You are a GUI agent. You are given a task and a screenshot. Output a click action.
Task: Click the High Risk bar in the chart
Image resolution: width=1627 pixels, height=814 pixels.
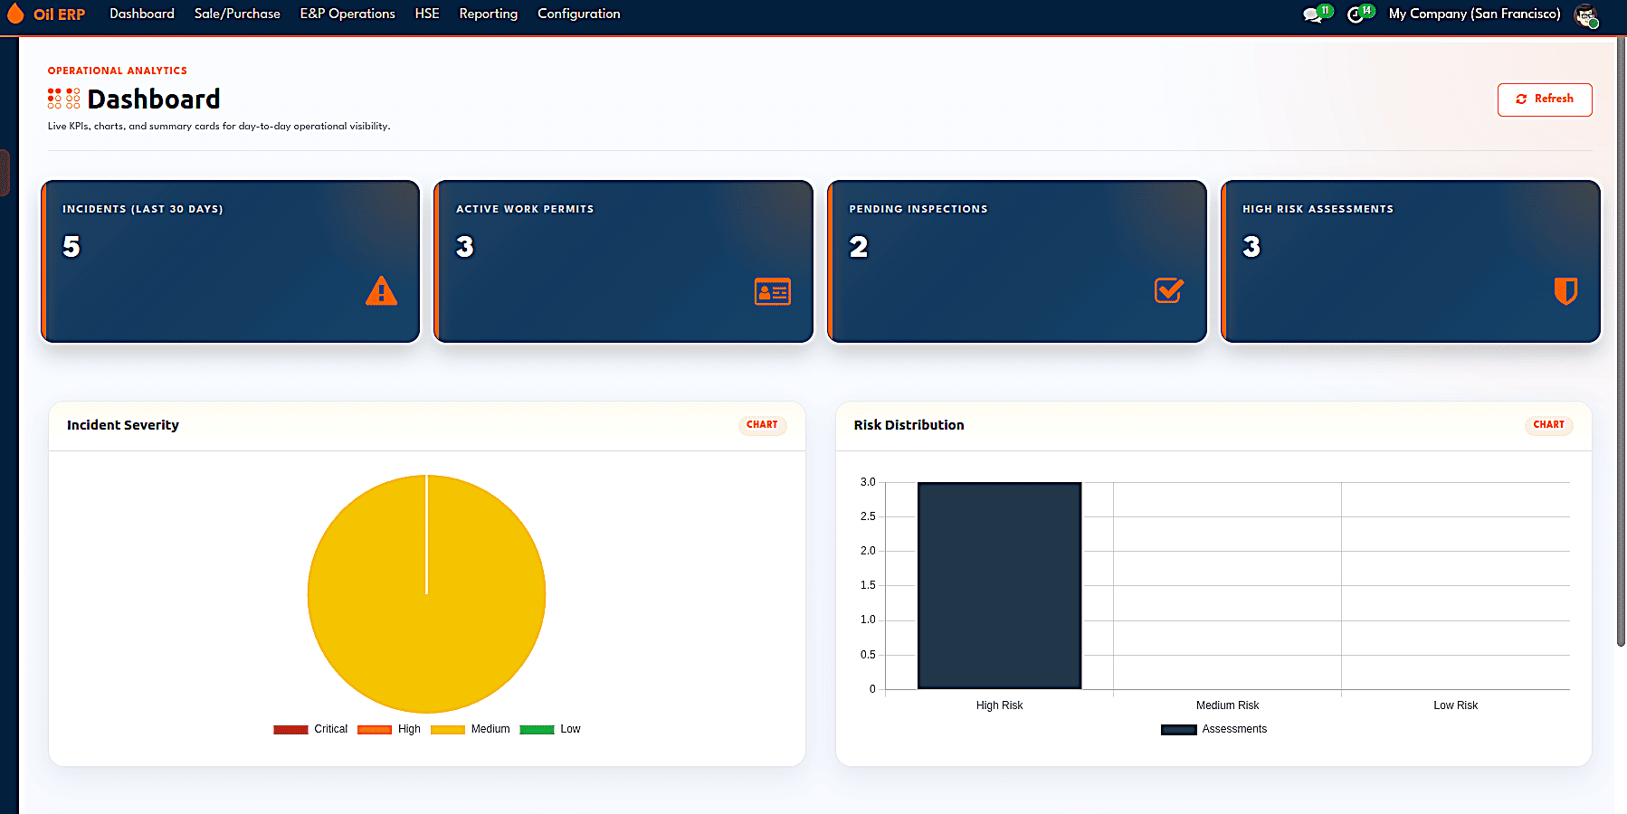point(1000,586)
